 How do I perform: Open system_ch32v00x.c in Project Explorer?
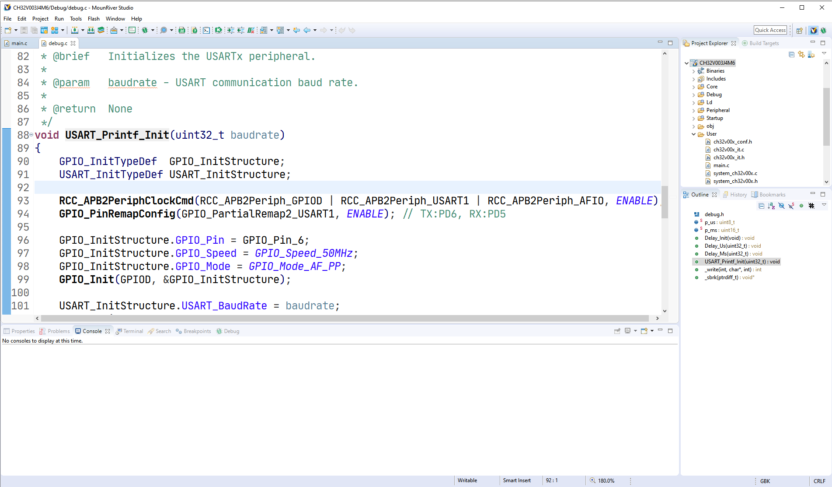point(735,173)
